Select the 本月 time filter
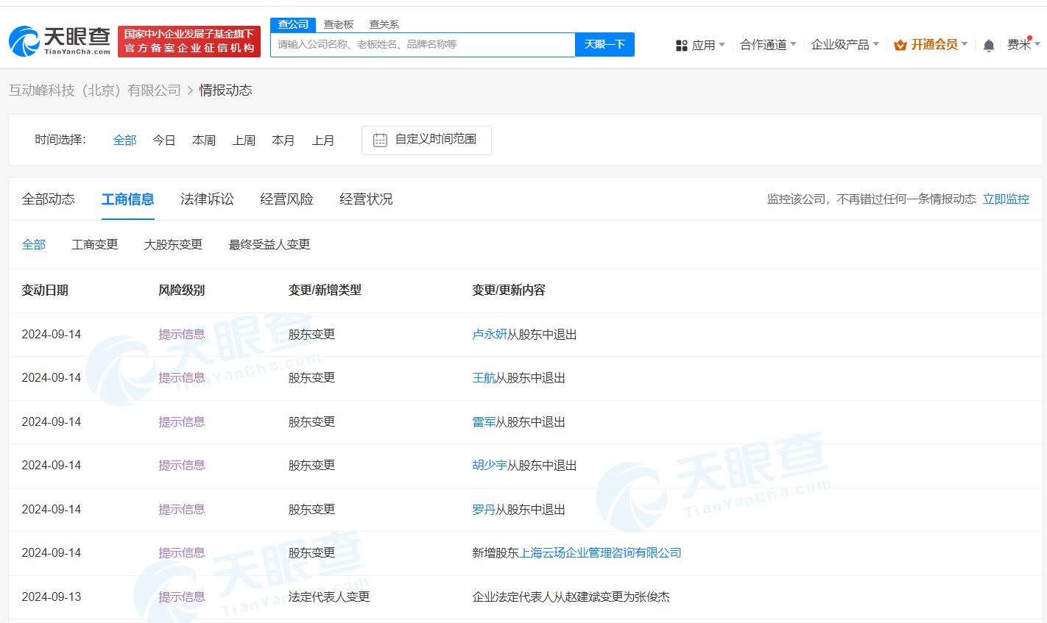The width and height of the screenshot is (1047, 623). (283, 140)
